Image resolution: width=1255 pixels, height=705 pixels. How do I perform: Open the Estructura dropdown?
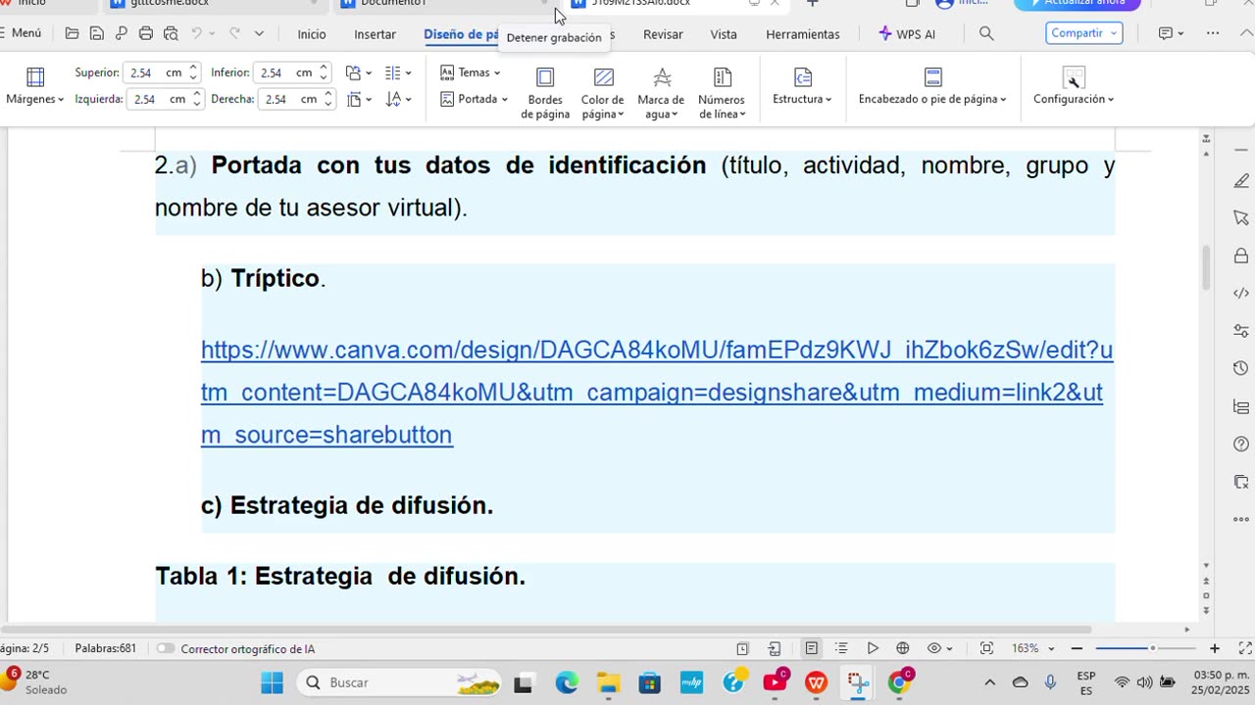802,86
